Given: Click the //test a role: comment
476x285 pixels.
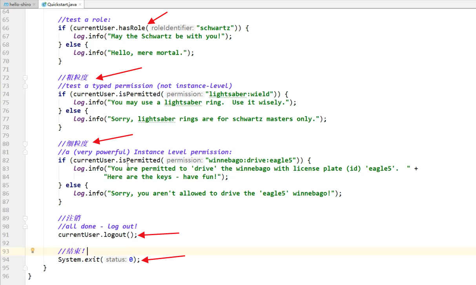Looking at the screenshot, I should click(84, 20).
